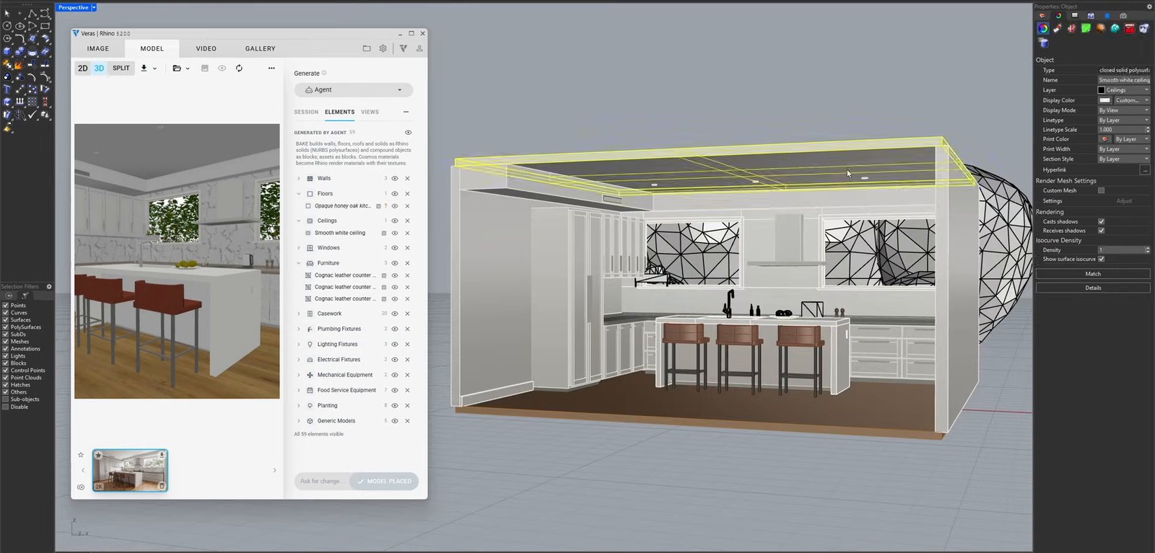Click the Display Color swatch

pyautogui.click(x=1105, y=100)
